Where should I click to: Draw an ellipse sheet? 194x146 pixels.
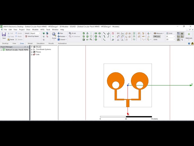[99, 33]
